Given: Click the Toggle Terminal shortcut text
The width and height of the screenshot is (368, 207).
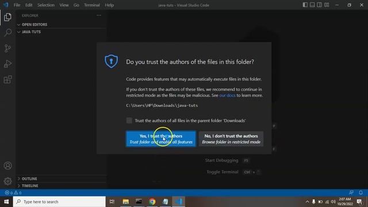Looking at the screenshot, I should [x=223, y=172].
